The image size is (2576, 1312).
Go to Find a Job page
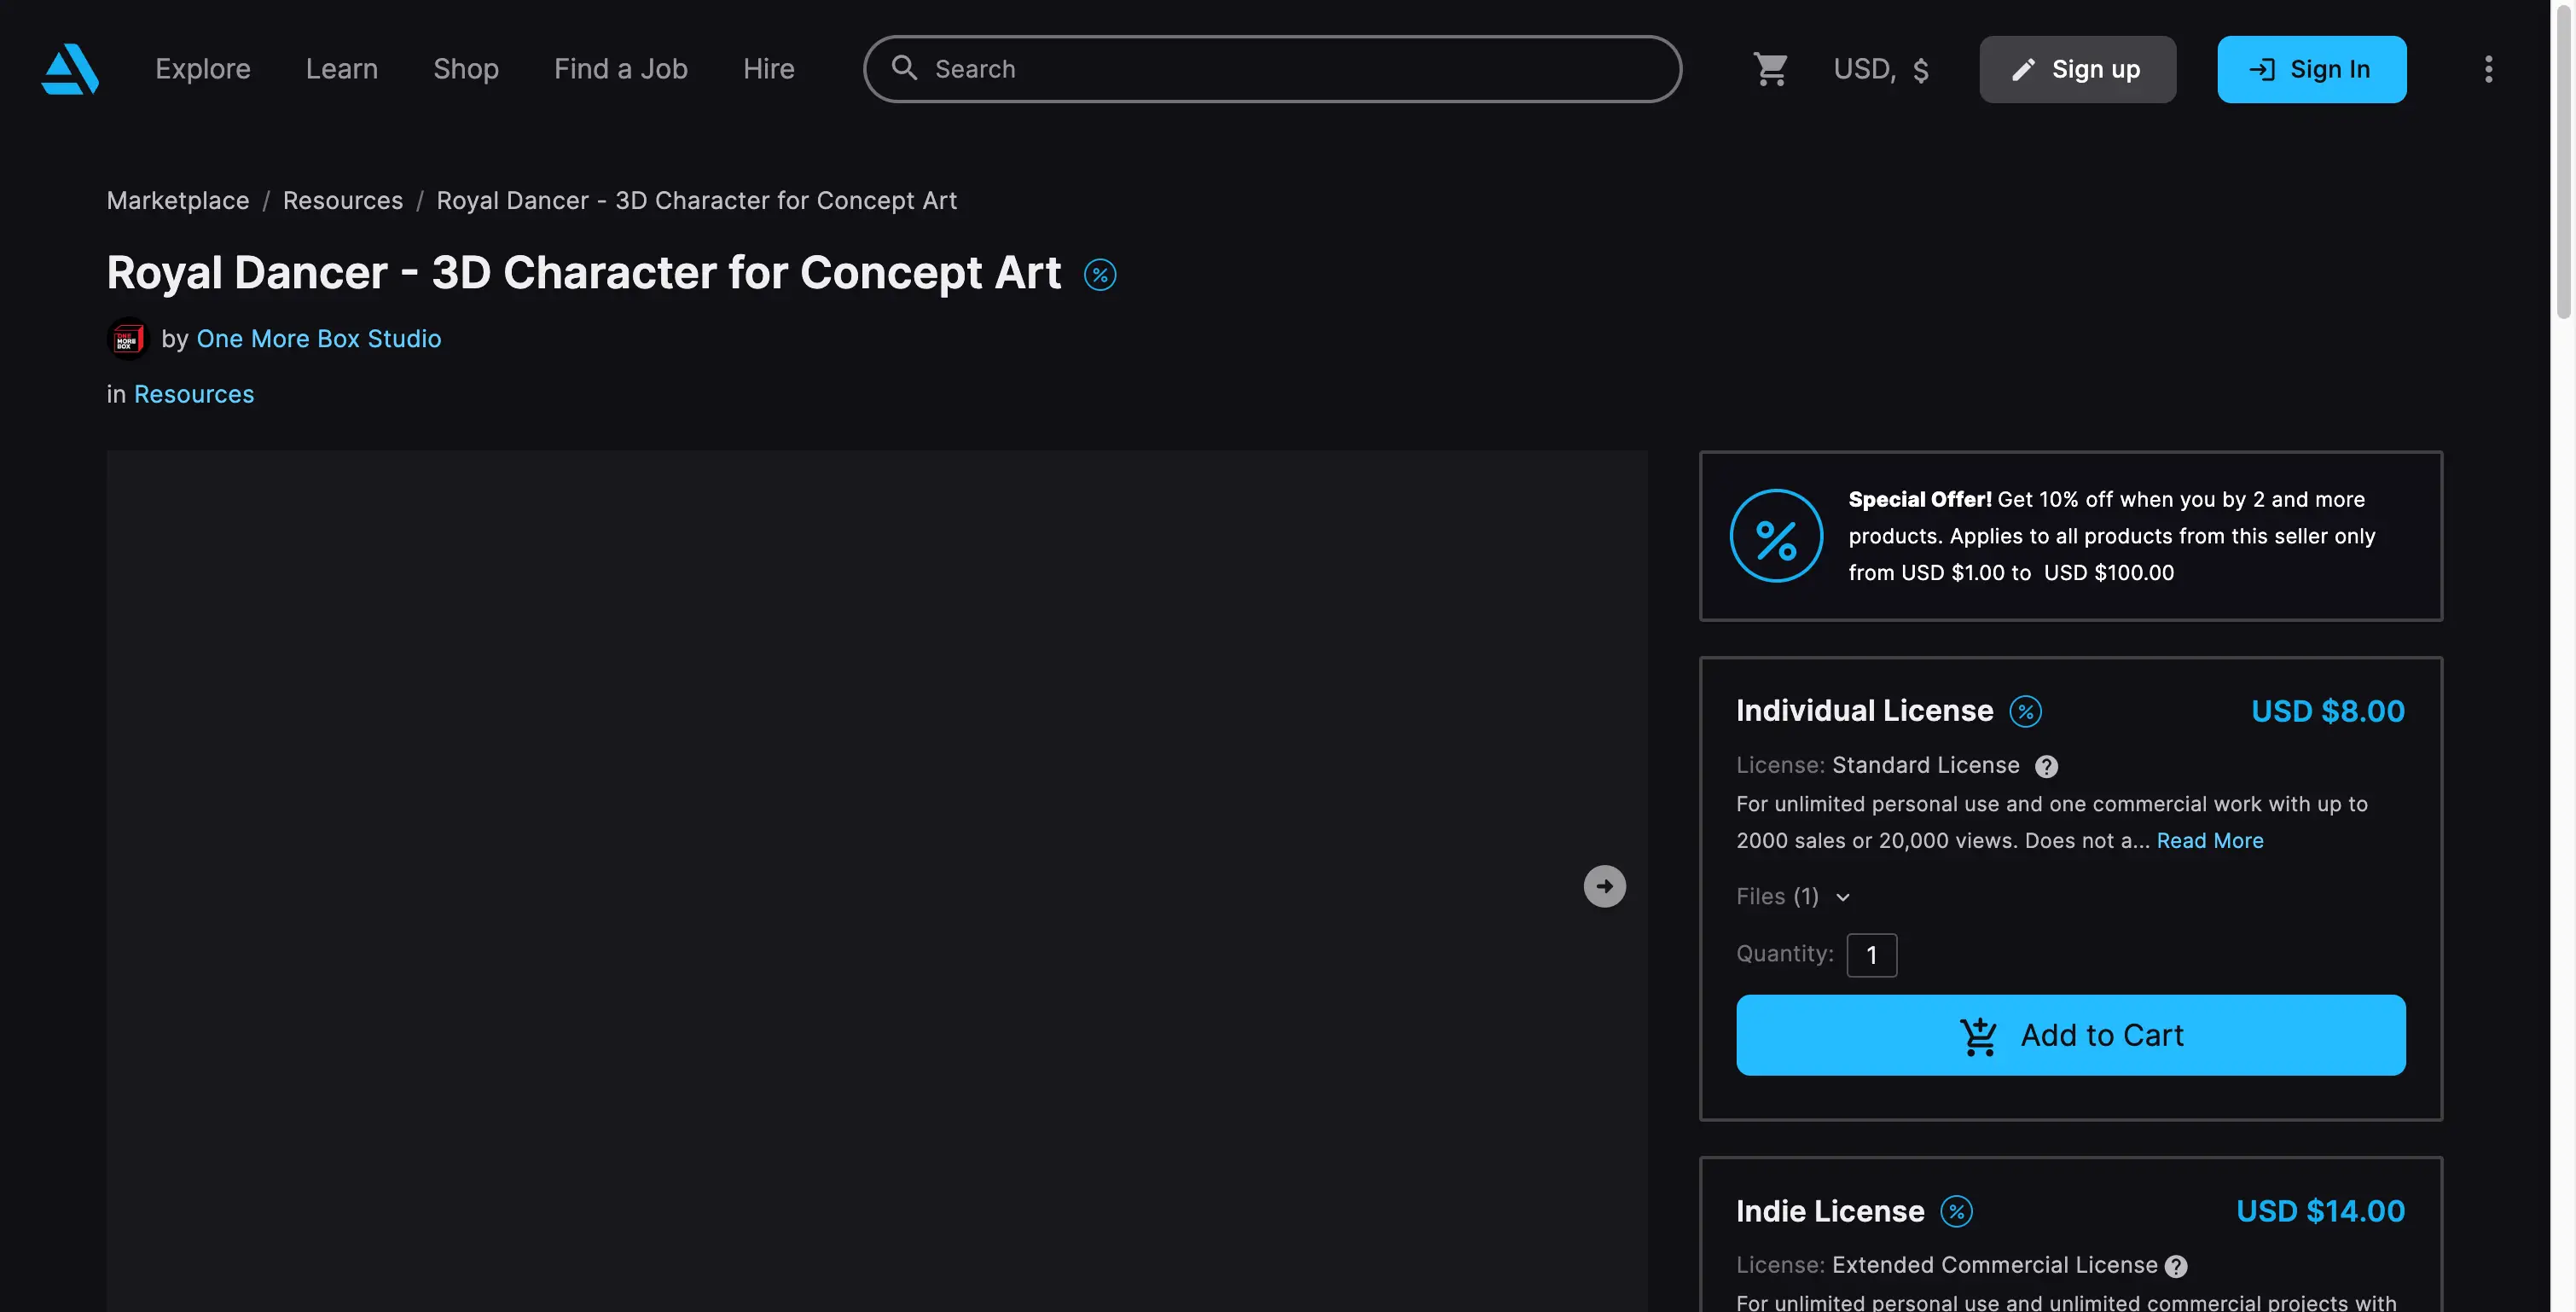(620, 69)
